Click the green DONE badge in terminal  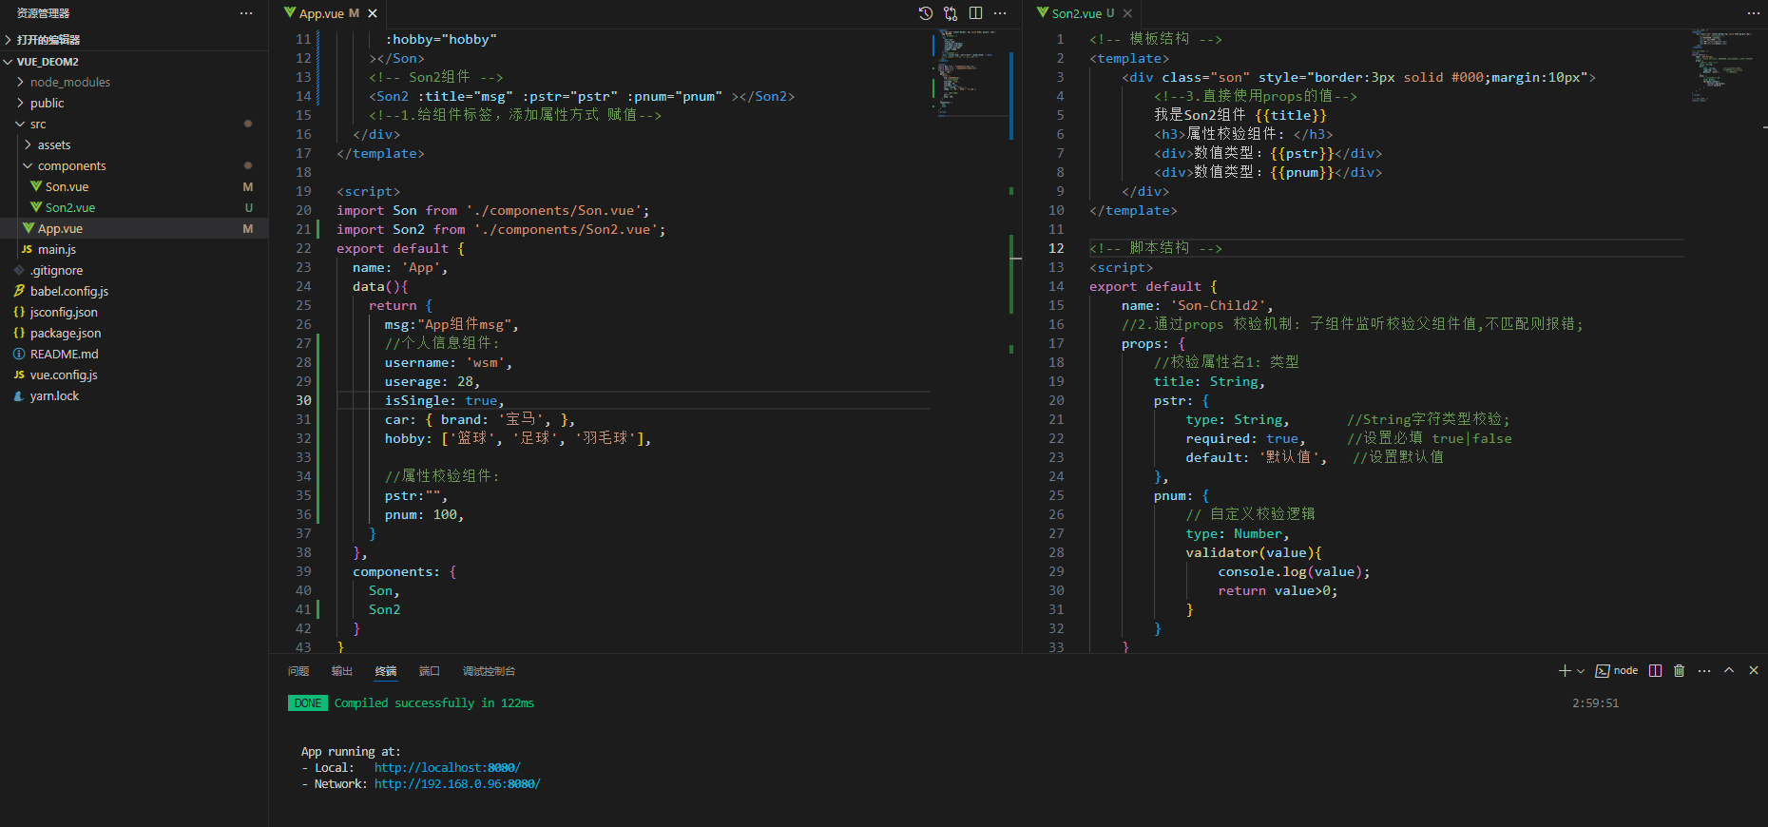coord(308,703)
